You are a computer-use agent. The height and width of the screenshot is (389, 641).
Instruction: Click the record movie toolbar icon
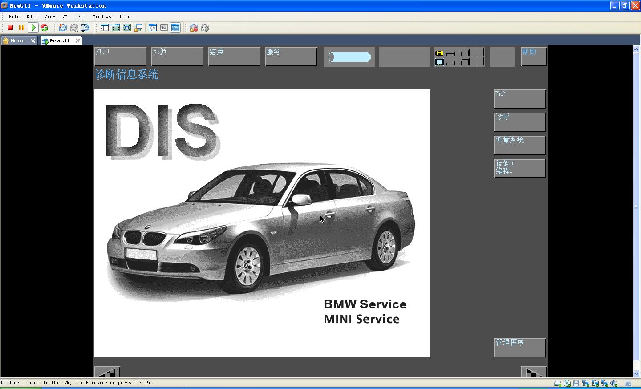[x=194, y=28]
